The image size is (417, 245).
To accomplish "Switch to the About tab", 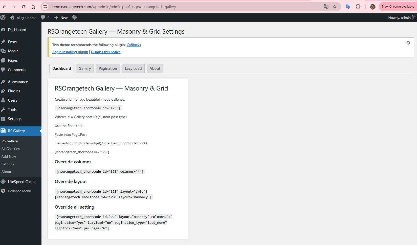I will [x=155, y=69].
